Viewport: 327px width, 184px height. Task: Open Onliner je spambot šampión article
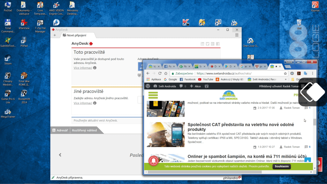tap(247, 156)
